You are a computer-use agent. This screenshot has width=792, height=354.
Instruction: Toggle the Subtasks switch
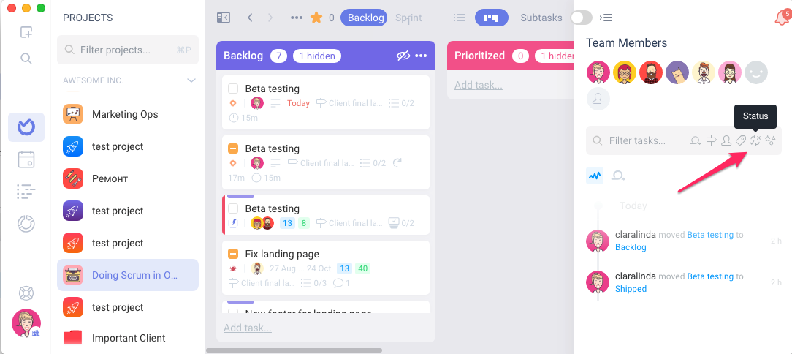point(581,18)
